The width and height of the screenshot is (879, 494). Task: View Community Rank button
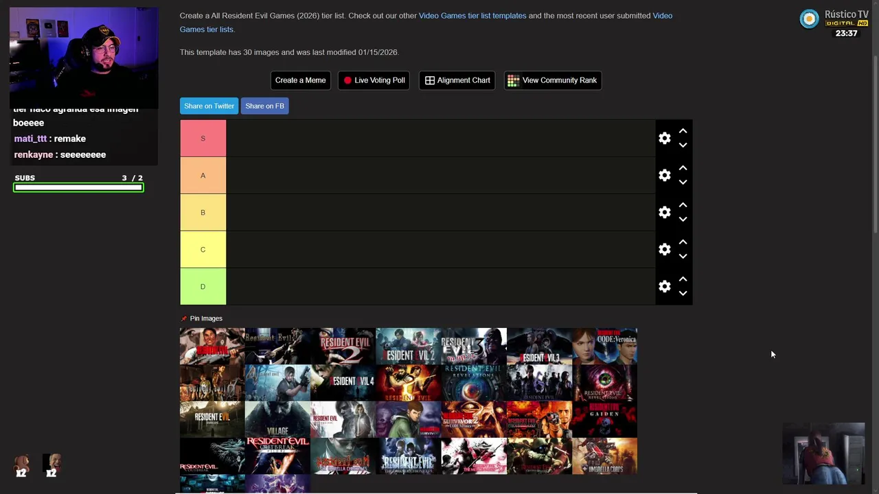click(x=553, y=80)
